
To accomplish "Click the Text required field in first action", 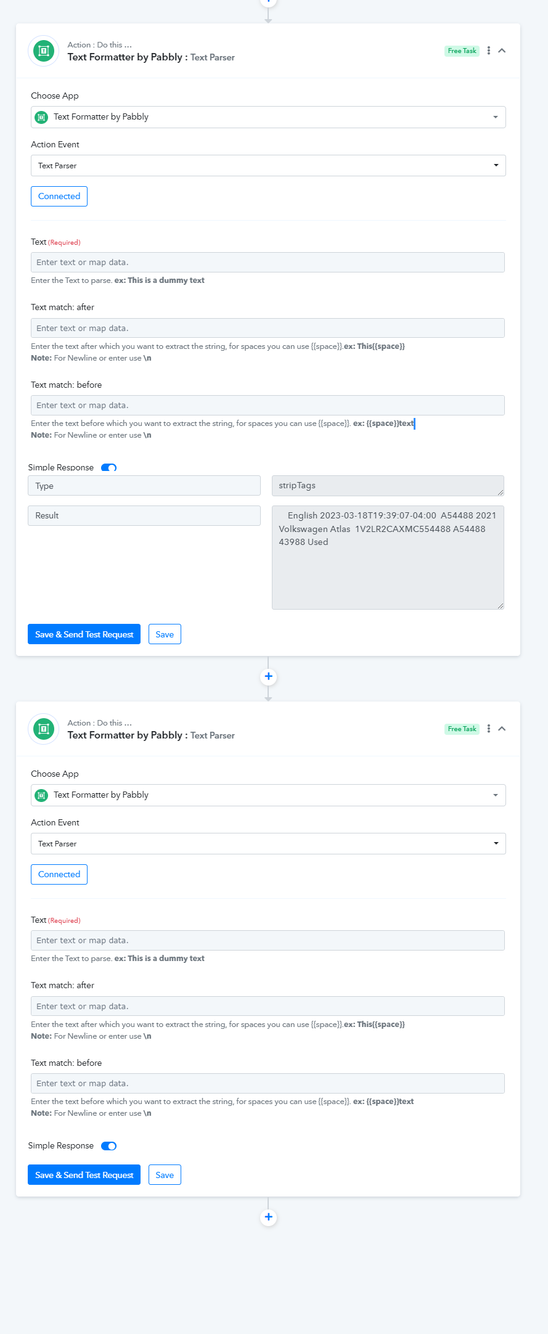I will pos(268,262).
